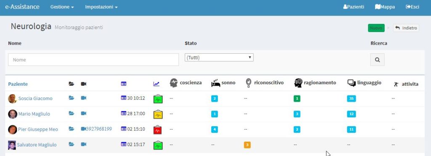Start video call with Mario Magliulo
The image size is (431, 156).
[84, 113]
